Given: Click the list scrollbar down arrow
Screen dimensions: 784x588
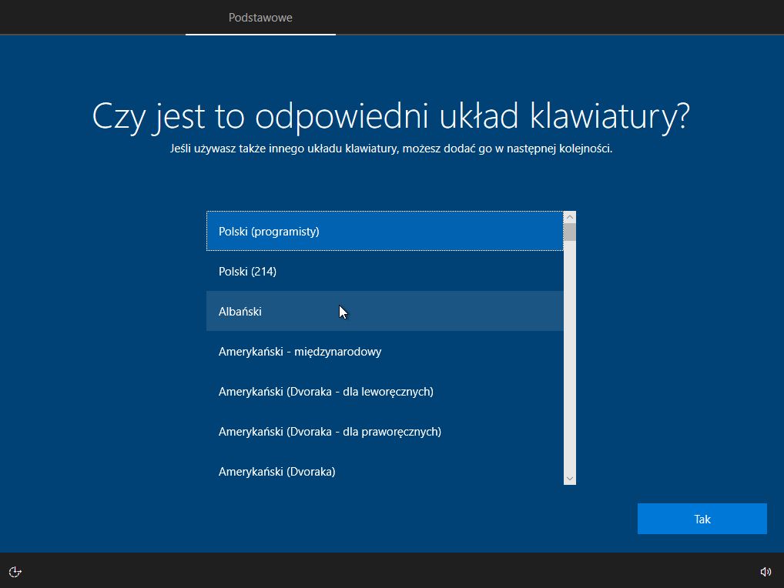Looking at the screenshot, I should click(569, 479).
